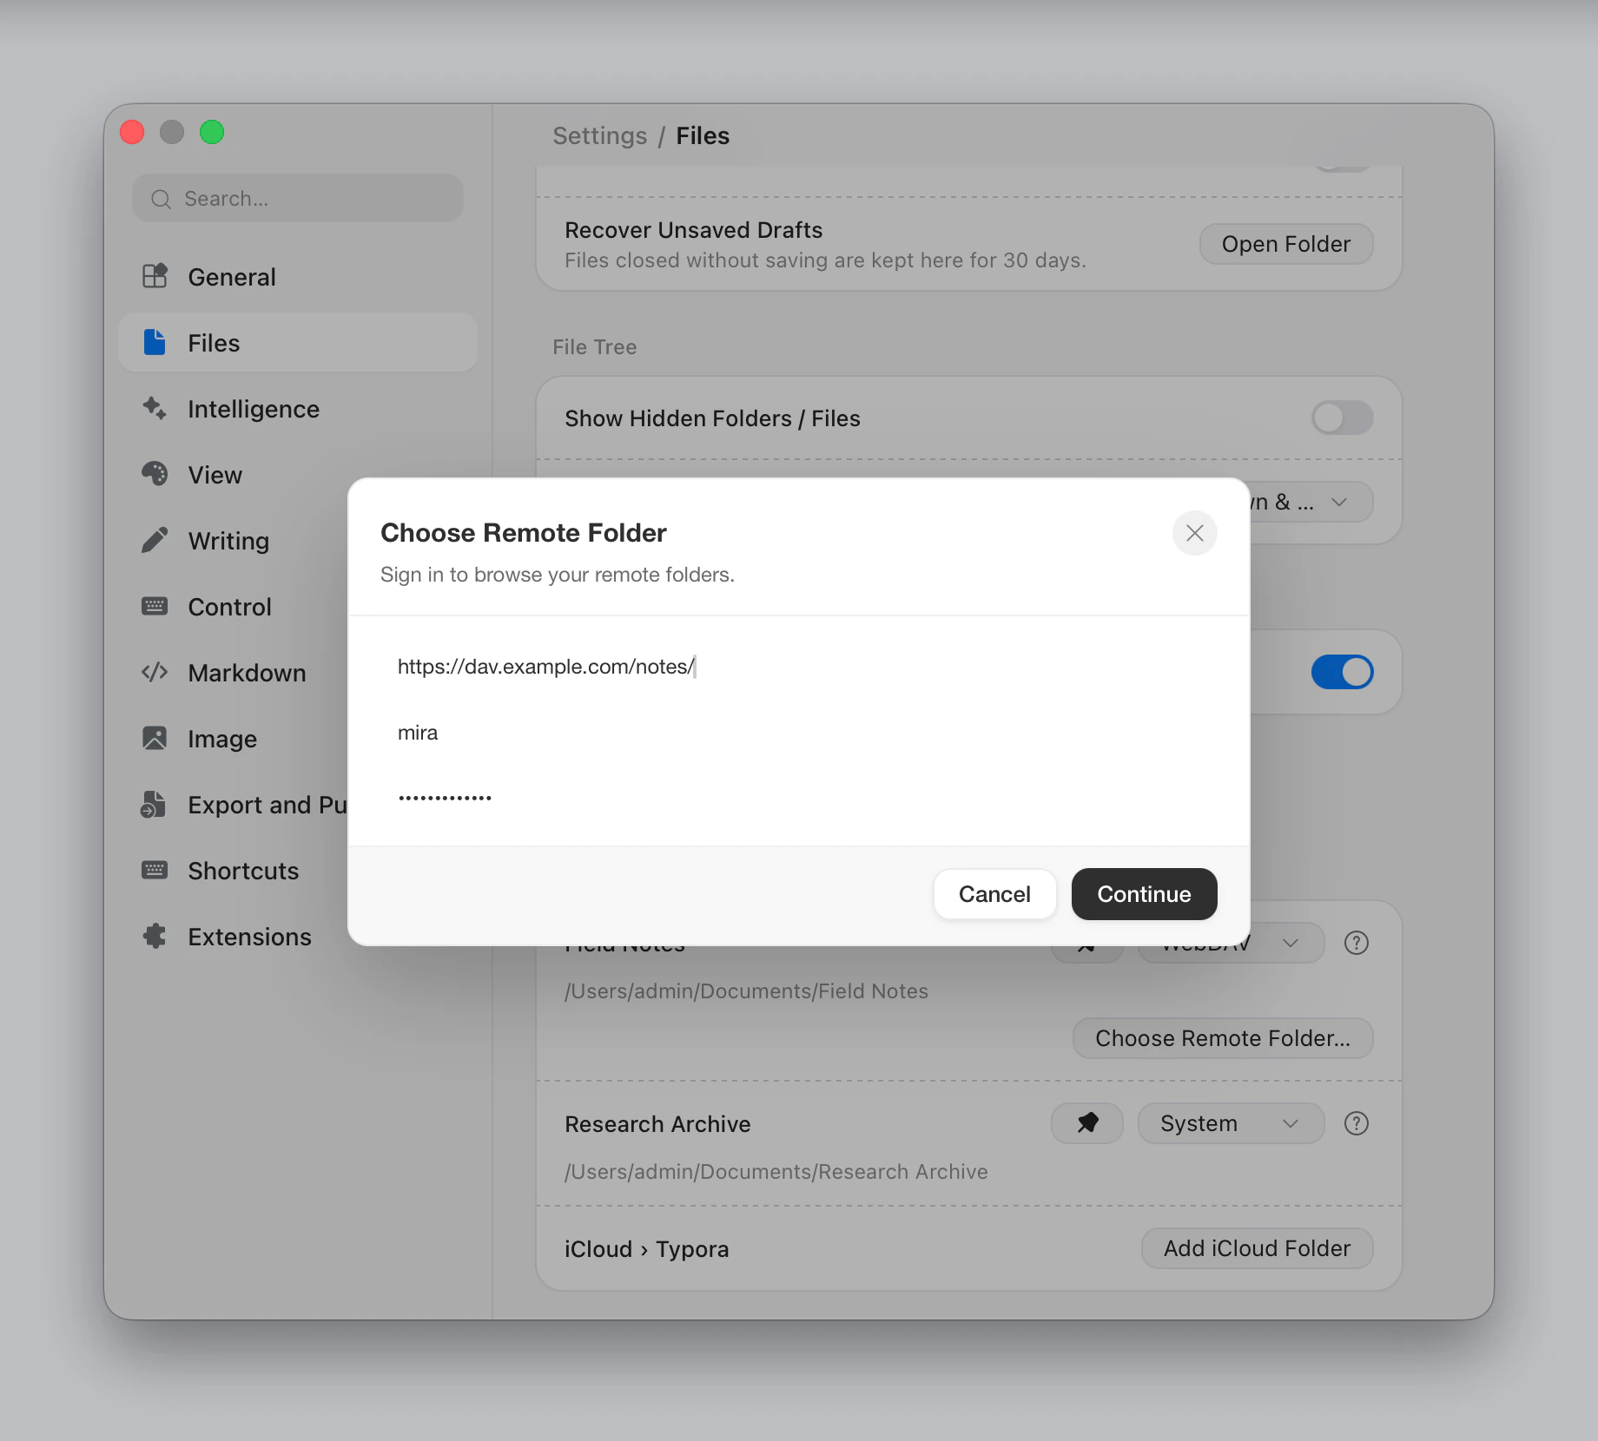The height and width of the screenshot is (1441, 1598).
Task: Go to General settings section
Action: point(297,276)
